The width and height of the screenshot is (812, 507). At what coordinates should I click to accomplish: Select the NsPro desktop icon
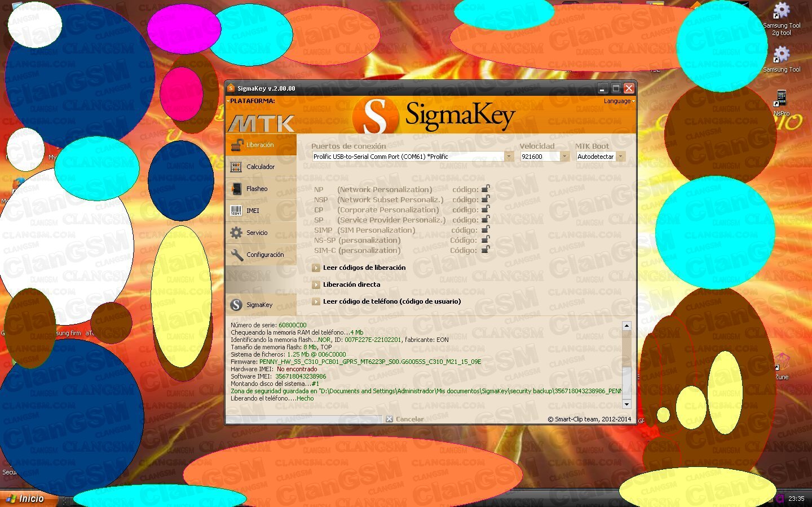pos(782,103)
